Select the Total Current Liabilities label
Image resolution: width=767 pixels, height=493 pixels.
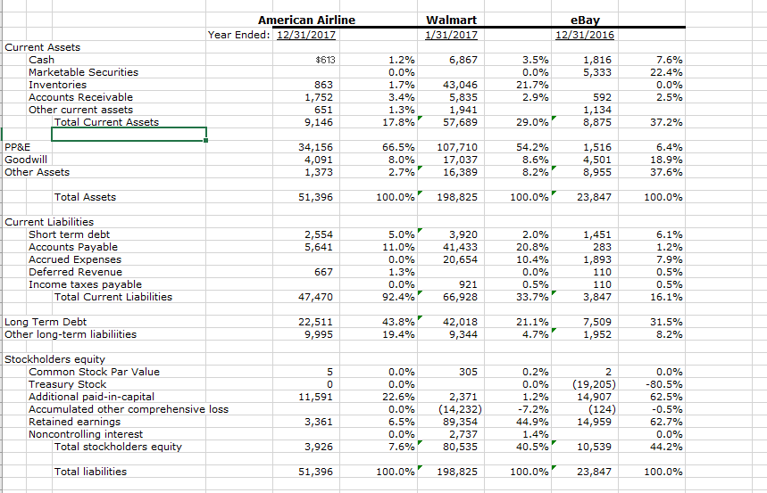113,297
